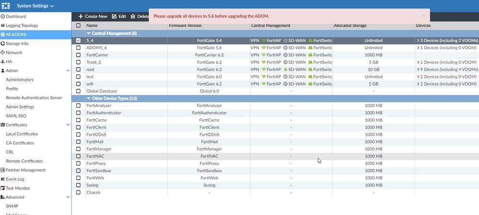479x215 pixels.
Task: Click the Fetcher Management icon
Action: [3, 170]
